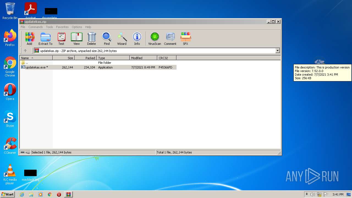Open Windows Explorer taskbar folder
This screenshot has height=198, width=352.
click(x=31, y=194)
